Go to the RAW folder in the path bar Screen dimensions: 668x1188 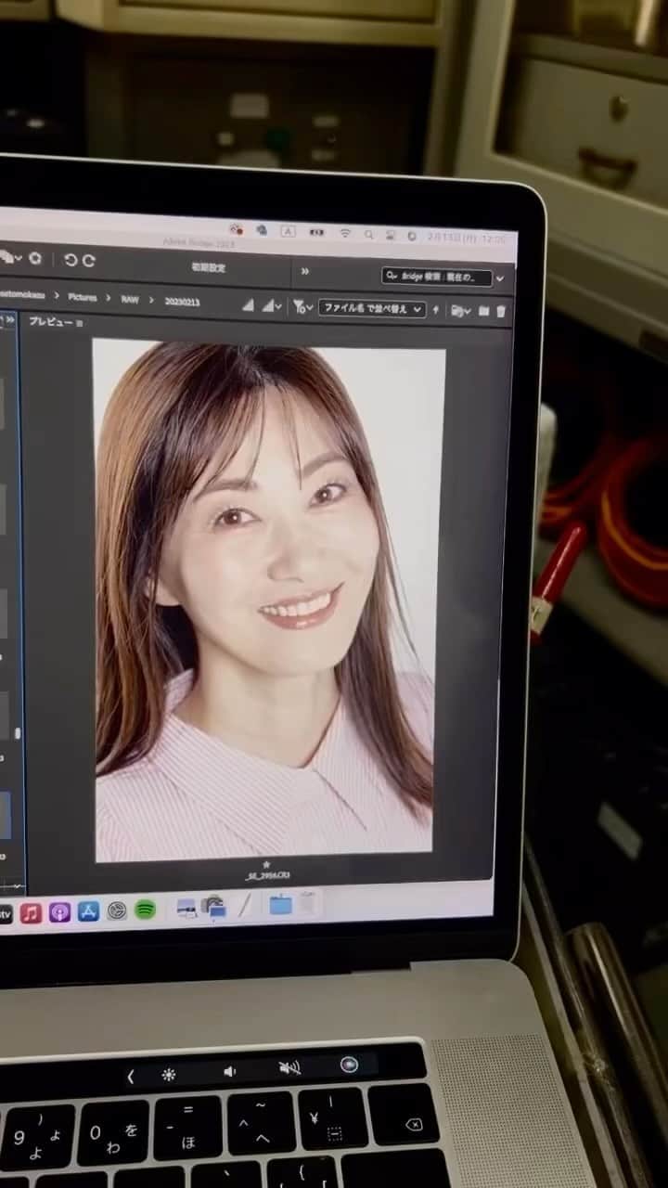pyautogui.click(x=129, y=299)
